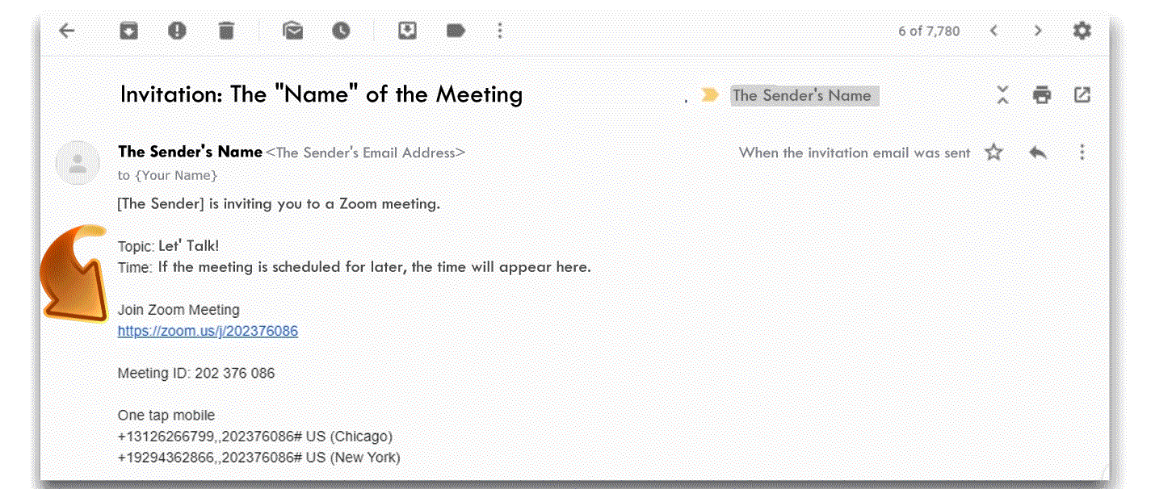Go back to inbox with arrow
The width and height of the screenshot is (1151, 489).
coord(67,31)
